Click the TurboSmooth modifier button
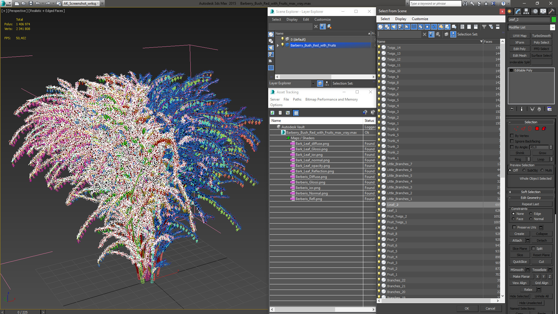 (541, 36)
